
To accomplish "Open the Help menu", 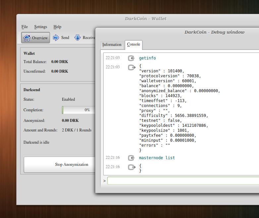I will pyautogui.click(x=57, y=27).
